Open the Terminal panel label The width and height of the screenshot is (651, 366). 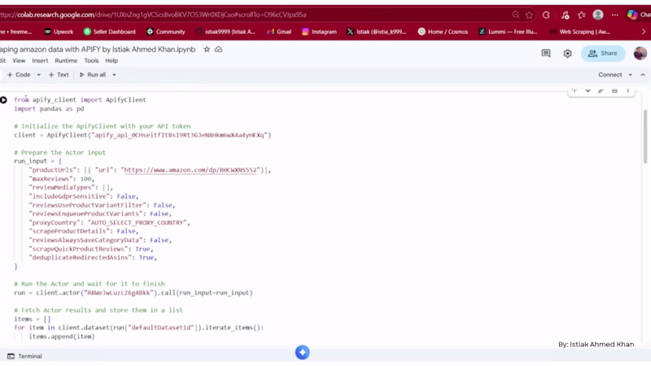(x=30, y=356)
